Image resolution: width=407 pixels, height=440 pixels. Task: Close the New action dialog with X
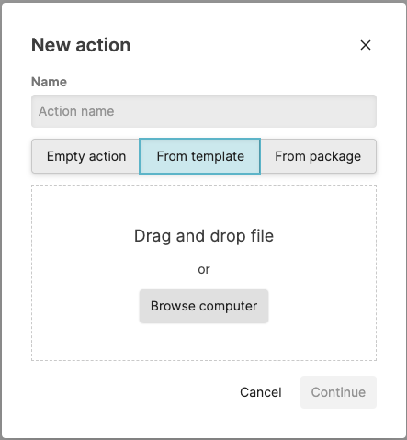click(x=366, y=45)
